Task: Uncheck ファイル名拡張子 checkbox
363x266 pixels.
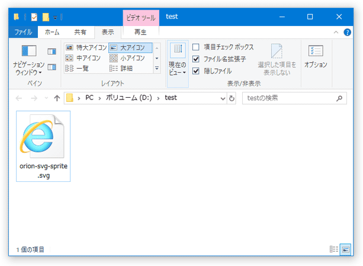Action: pyautogui.click(x=196, y=59)
